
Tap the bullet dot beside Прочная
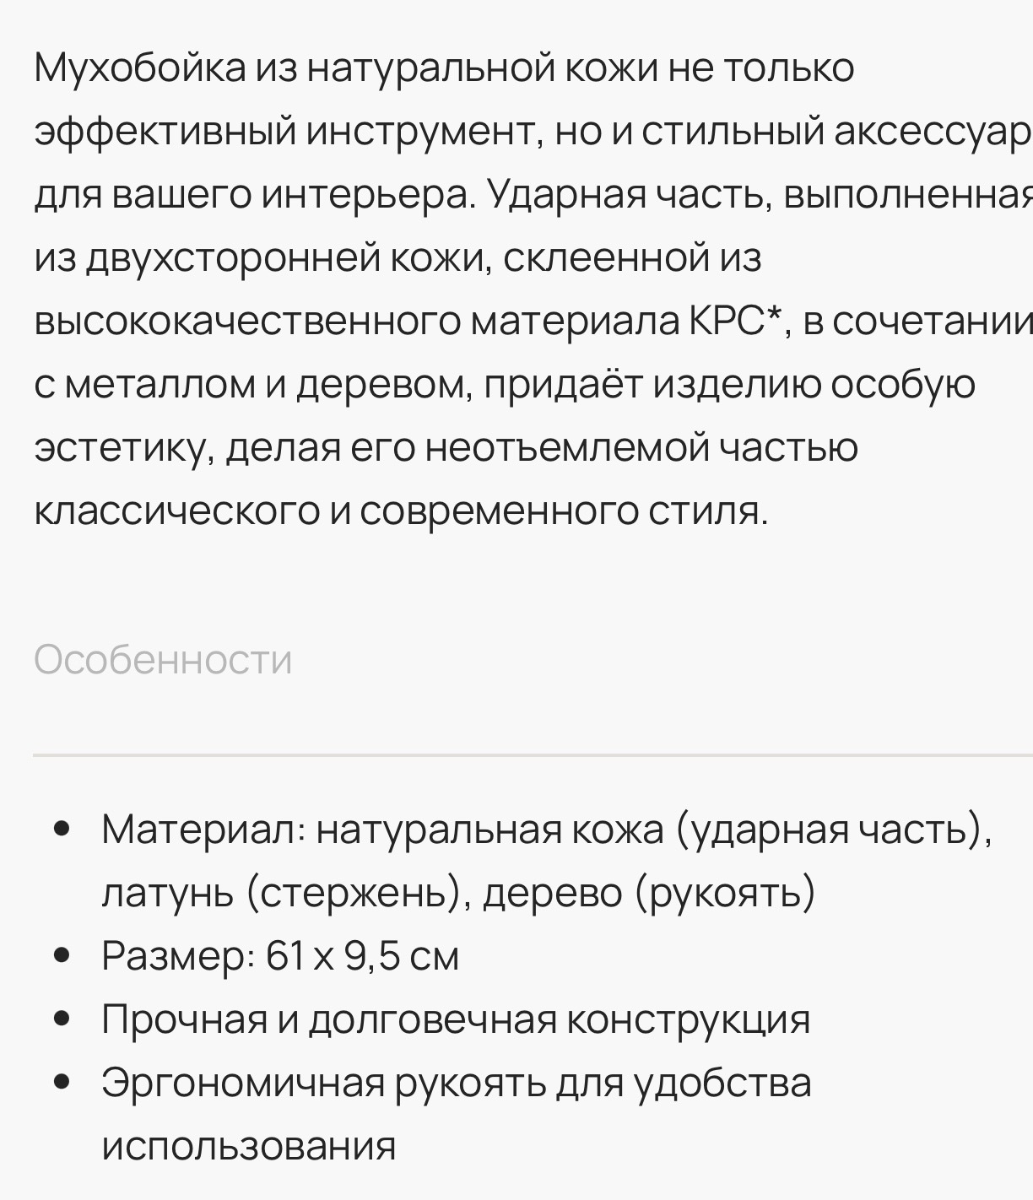(60, 1019)
